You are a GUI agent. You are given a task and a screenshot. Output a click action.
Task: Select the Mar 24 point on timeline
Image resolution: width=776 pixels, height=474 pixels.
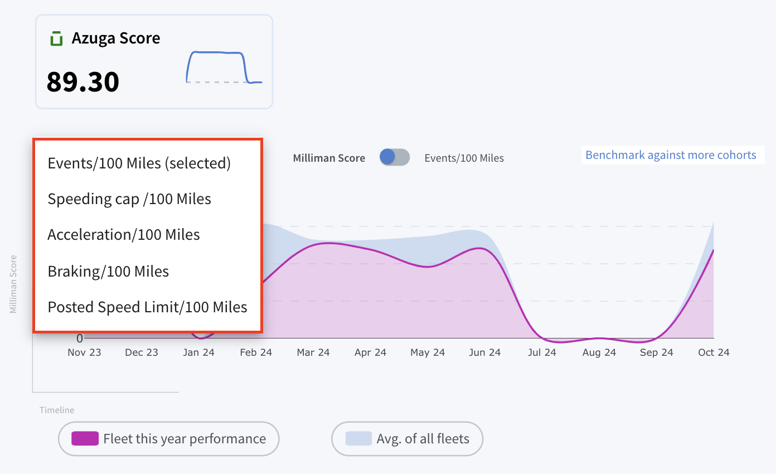313,352
